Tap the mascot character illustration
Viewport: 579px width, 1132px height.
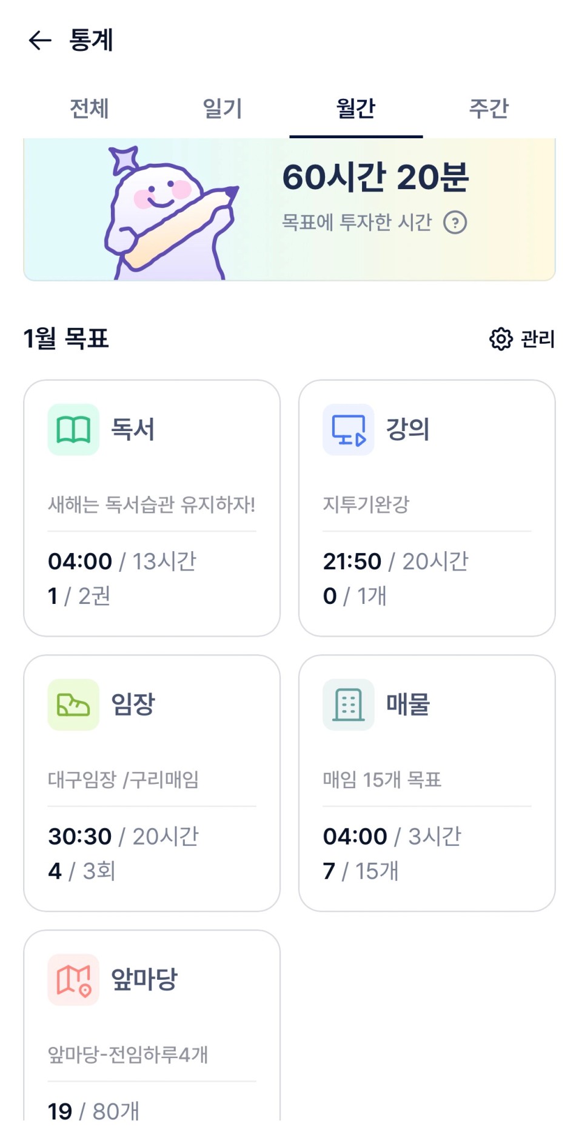pos(170,213)
